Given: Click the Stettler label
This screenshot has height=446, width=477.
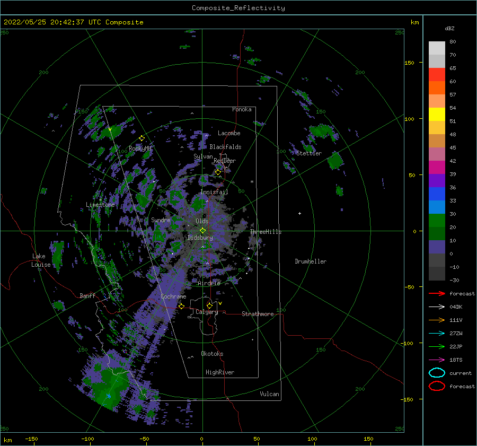Looking at the screenshot, I should click(309, 153).
